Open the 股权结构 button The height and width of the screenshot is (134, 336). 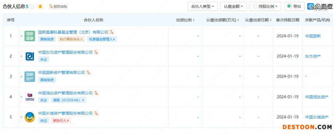pyautogui.click(x=58, y=7)
